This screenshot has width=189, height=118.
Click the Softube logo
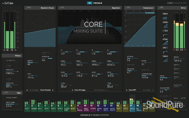(x=9, y=3)
